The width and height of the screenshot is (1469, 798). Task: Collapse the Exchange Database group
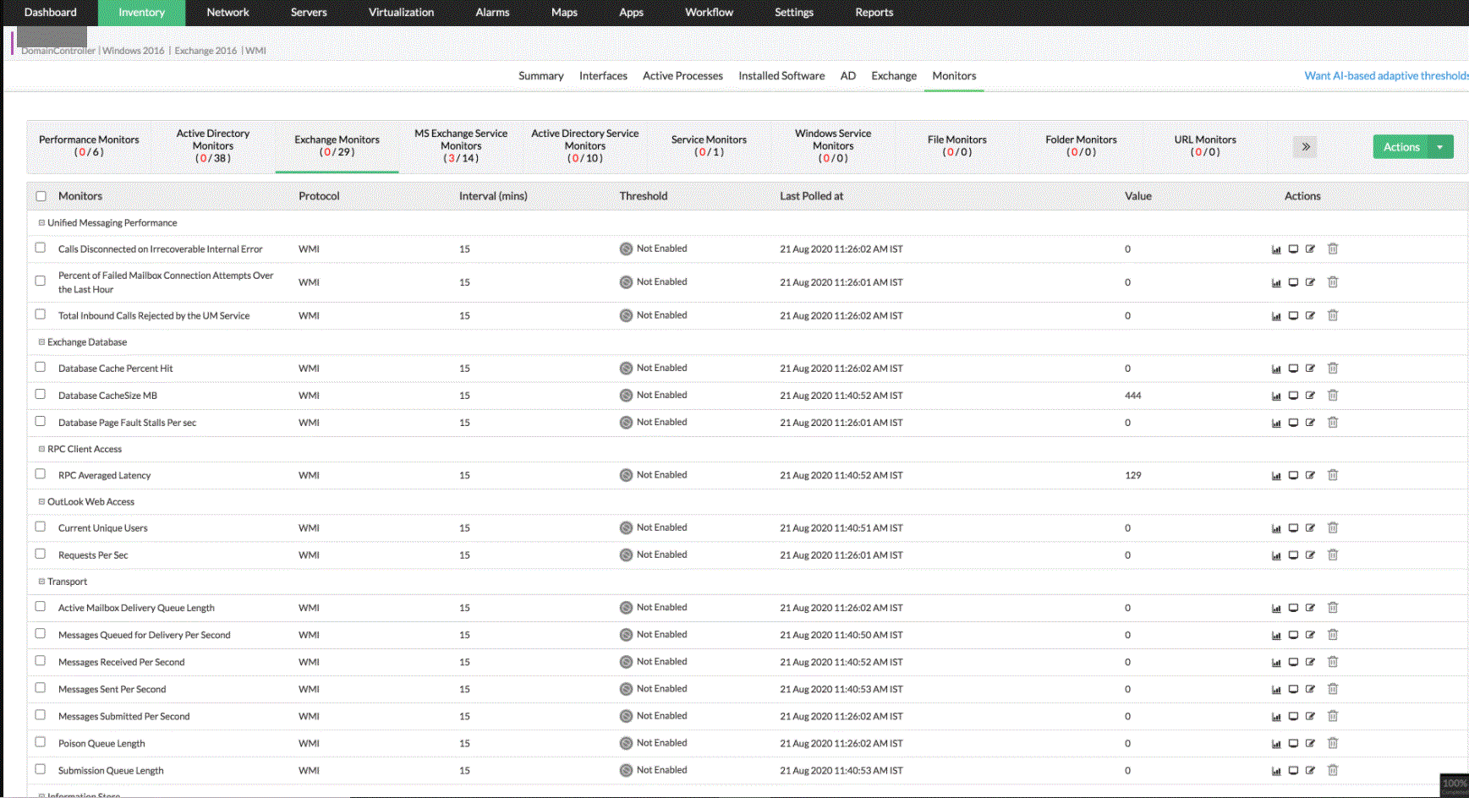(41, 342)
